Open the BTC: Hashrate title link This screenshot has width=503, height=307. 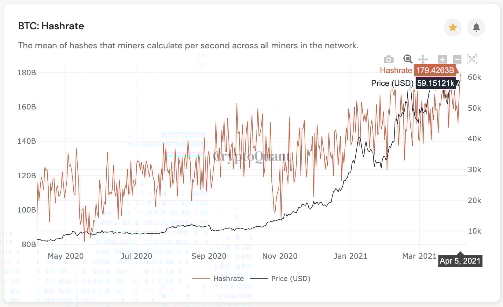pos(51,26)
